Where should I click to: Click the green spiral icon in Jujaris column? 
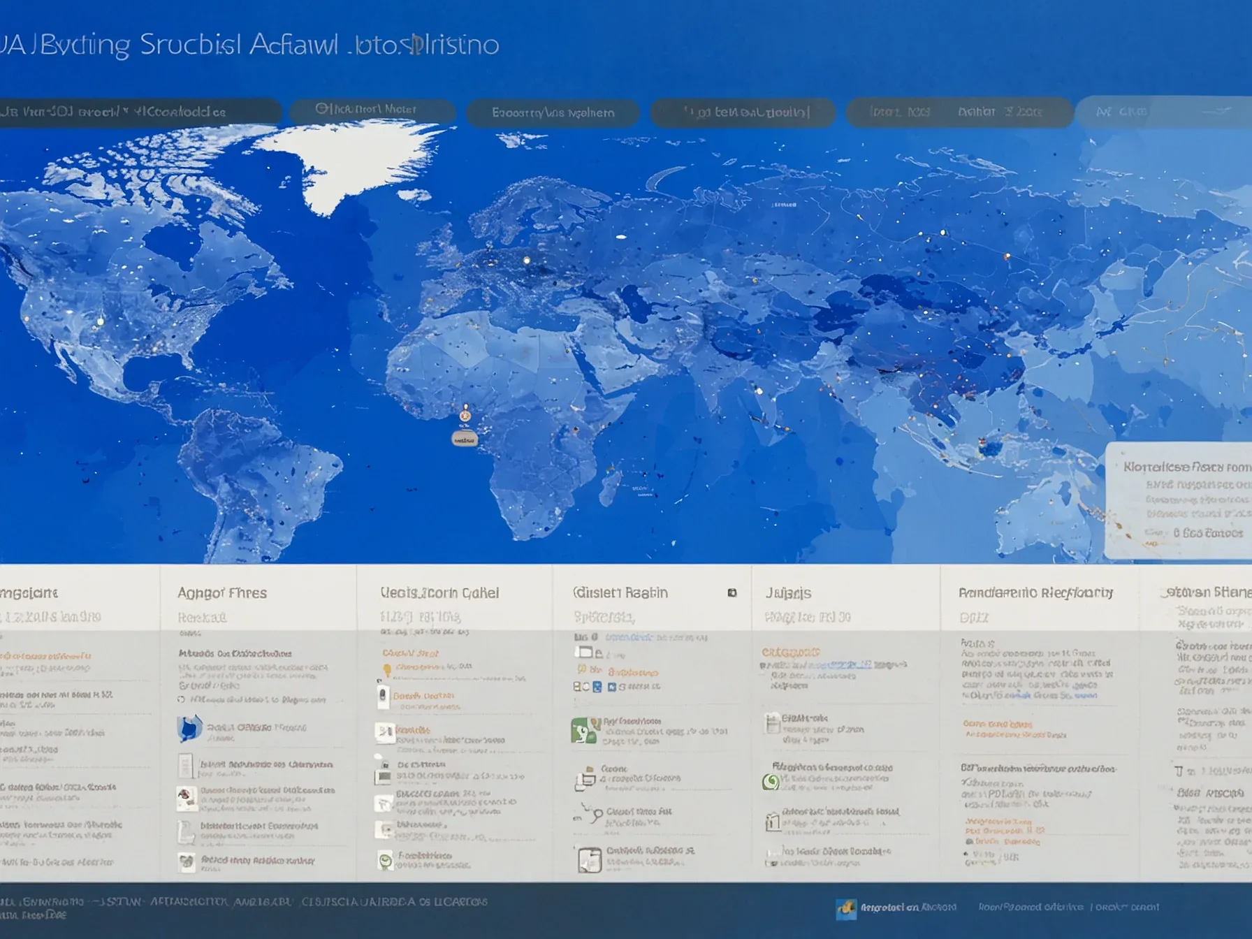(771, 782)
